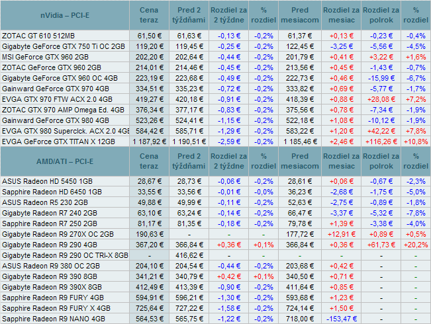Click Sapphire Radeon R7 250 2GB name

pyautogui.click(x=50, y=223)
